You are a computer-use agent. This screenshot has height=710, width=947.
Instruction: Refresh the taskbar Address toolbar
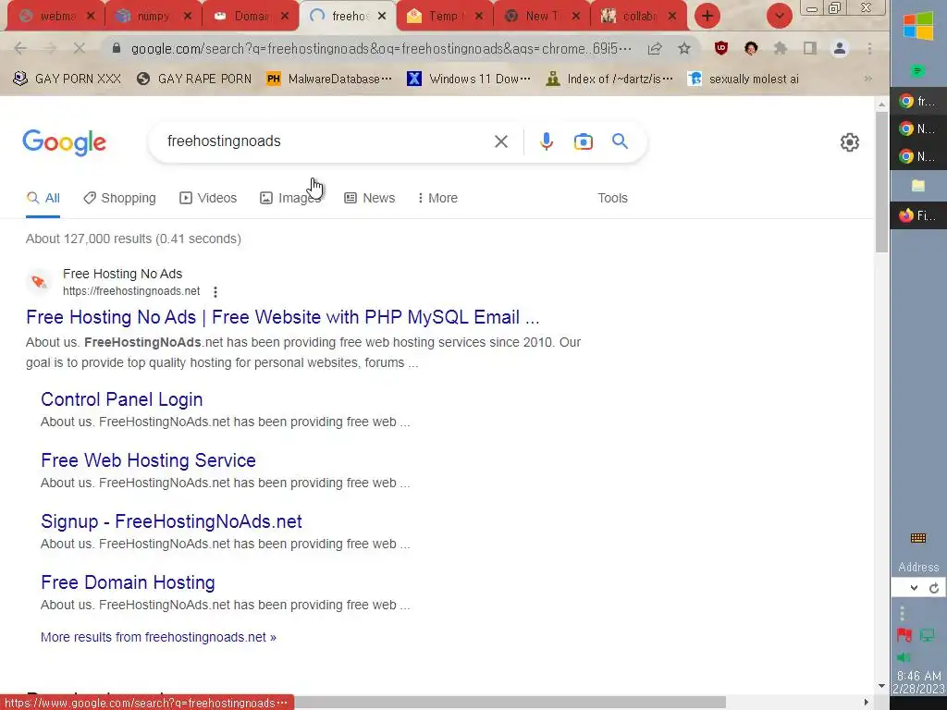pos(934,588)
